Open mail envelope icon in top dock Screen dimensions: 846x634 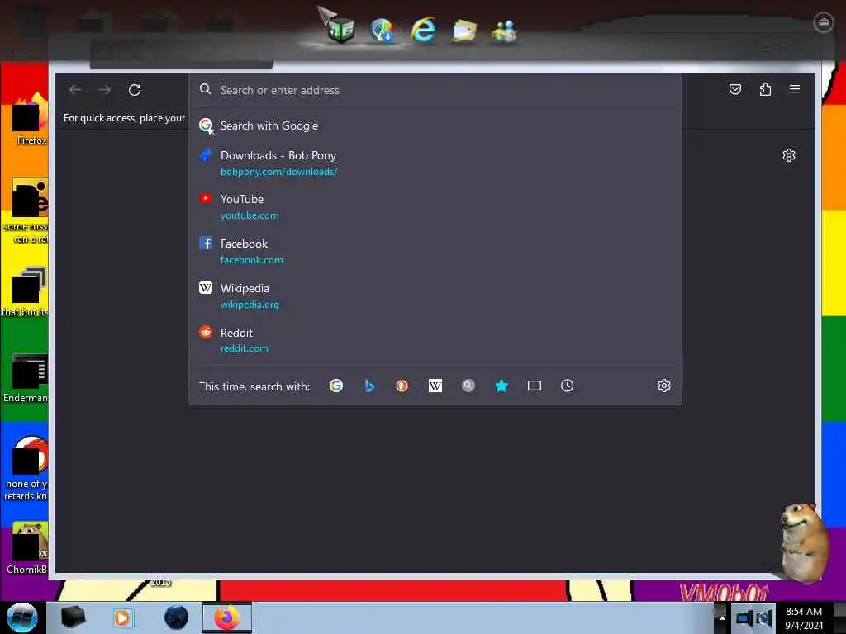pyautogui.click(x=464, y=31)
